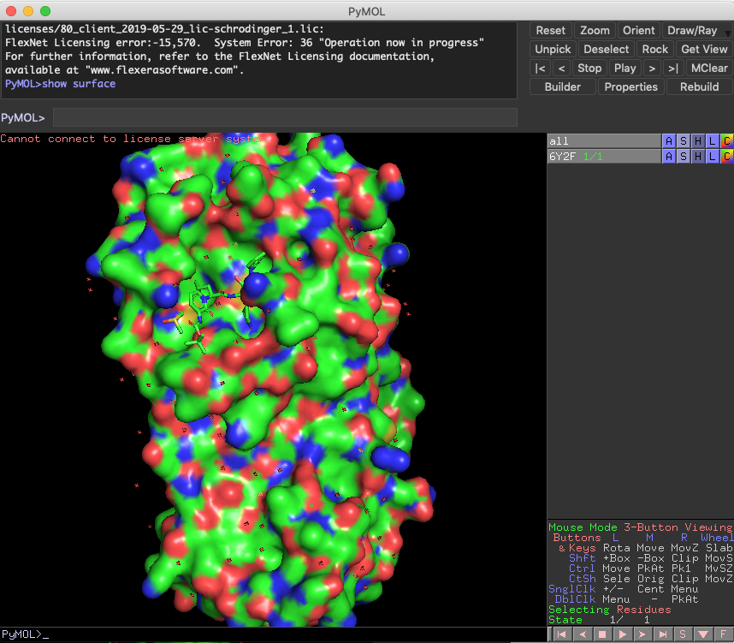The height and width of the screenshot is (643, 734).
Task: Advance one frame with > button
Action: click(x=652, y=68)
